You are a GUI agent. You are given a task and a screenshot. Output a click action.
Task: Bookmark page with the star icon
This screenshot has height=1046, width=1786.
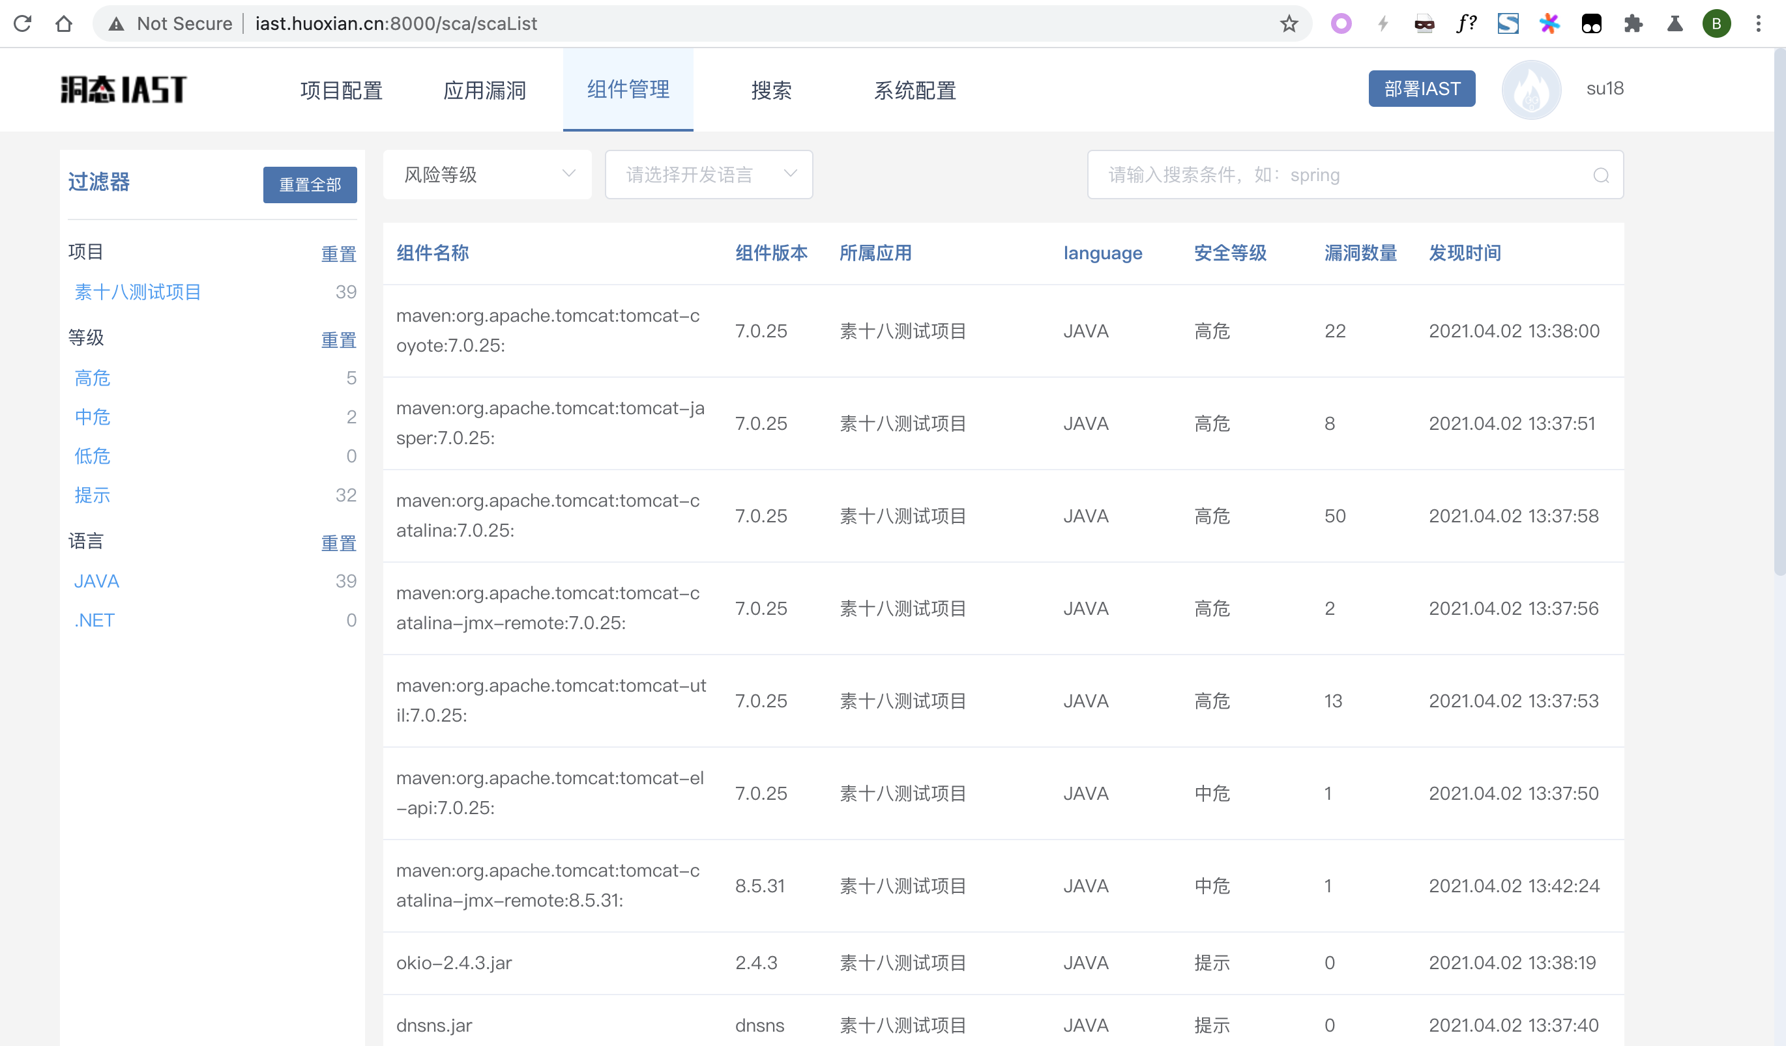[x=1289, y=23]
